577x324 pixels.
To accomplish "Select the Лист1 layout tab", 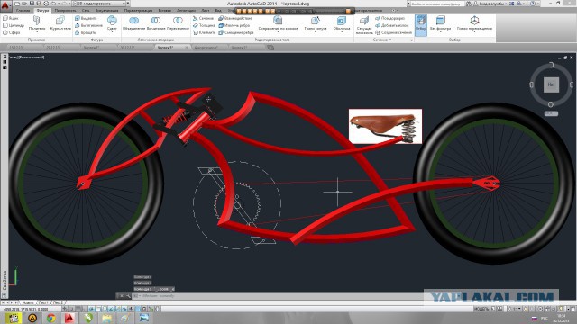I will [x=43, y=302].
